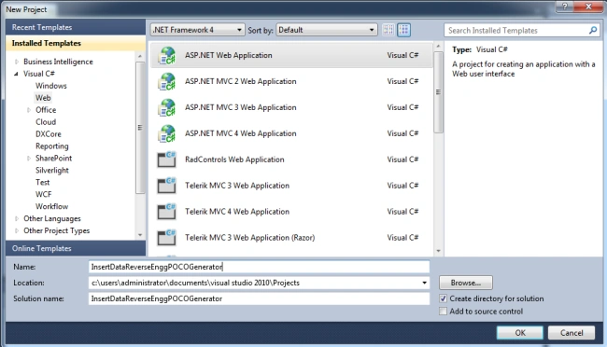Click the template list scrollbar thumb
Viewport: 607px width, 347px height.
point(438,92)
